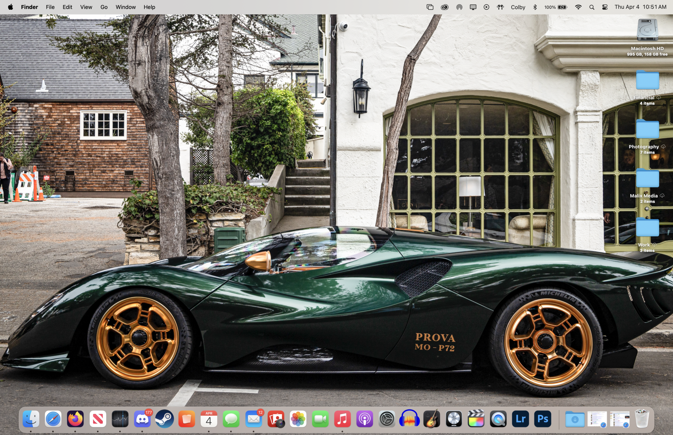This screenshot has height=435, width=673.
Task: Open GarageBand in the Dock
Action: 432,419
